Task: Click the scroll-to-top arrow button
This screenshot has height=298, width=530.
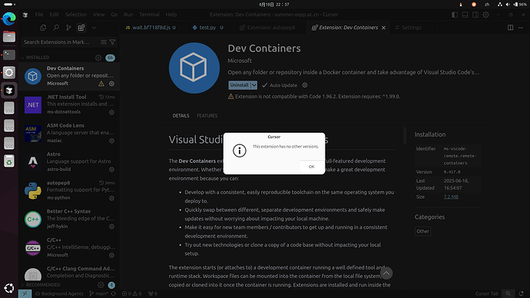Action: pyautogui.click(x=386, y=273)
